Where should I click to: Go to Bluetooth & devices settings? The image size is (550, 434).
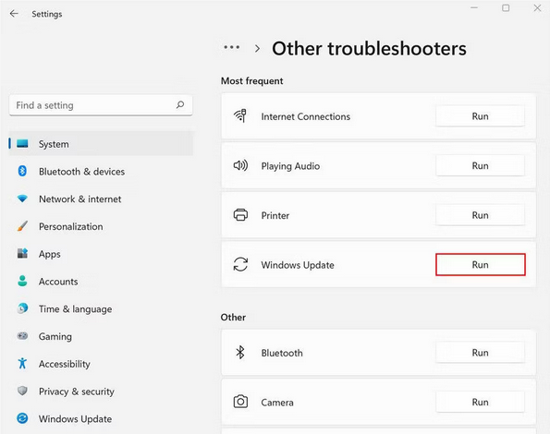(x=101, y=171)
